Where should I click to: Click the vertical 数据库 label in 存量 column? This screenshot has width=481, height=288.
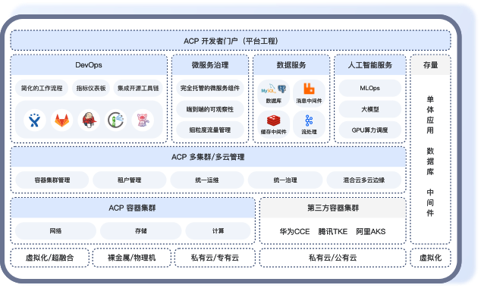(430, 161)
